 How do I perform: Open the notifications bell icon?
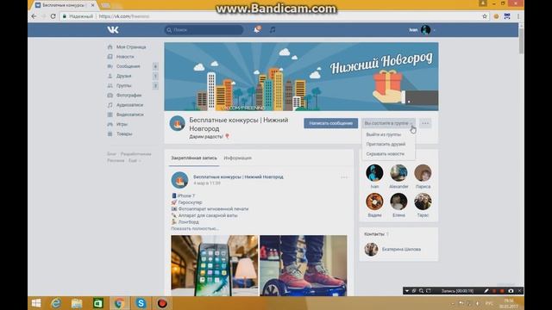pyautogui.click(x=257, y=30)
